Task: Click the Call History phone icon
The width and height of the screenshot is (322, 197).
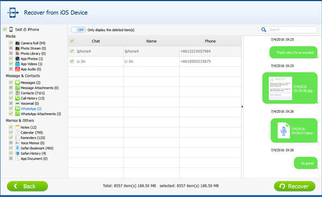Action: pyautogui.click(x=18, y=98)
